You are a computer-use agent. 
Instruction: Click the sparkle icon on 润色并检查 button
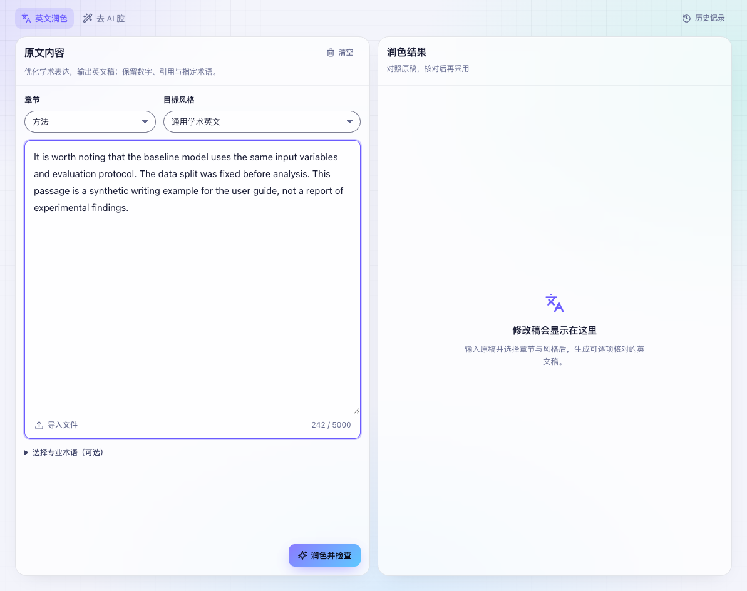click(x=302, y=555)
